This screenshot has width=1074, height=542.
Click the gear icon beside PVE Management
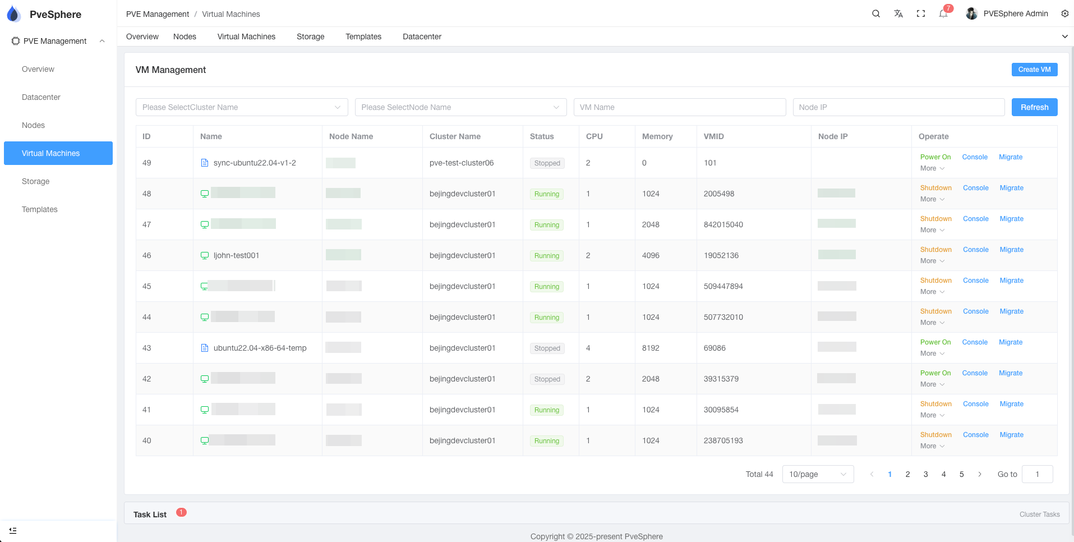tap(15, 40)
